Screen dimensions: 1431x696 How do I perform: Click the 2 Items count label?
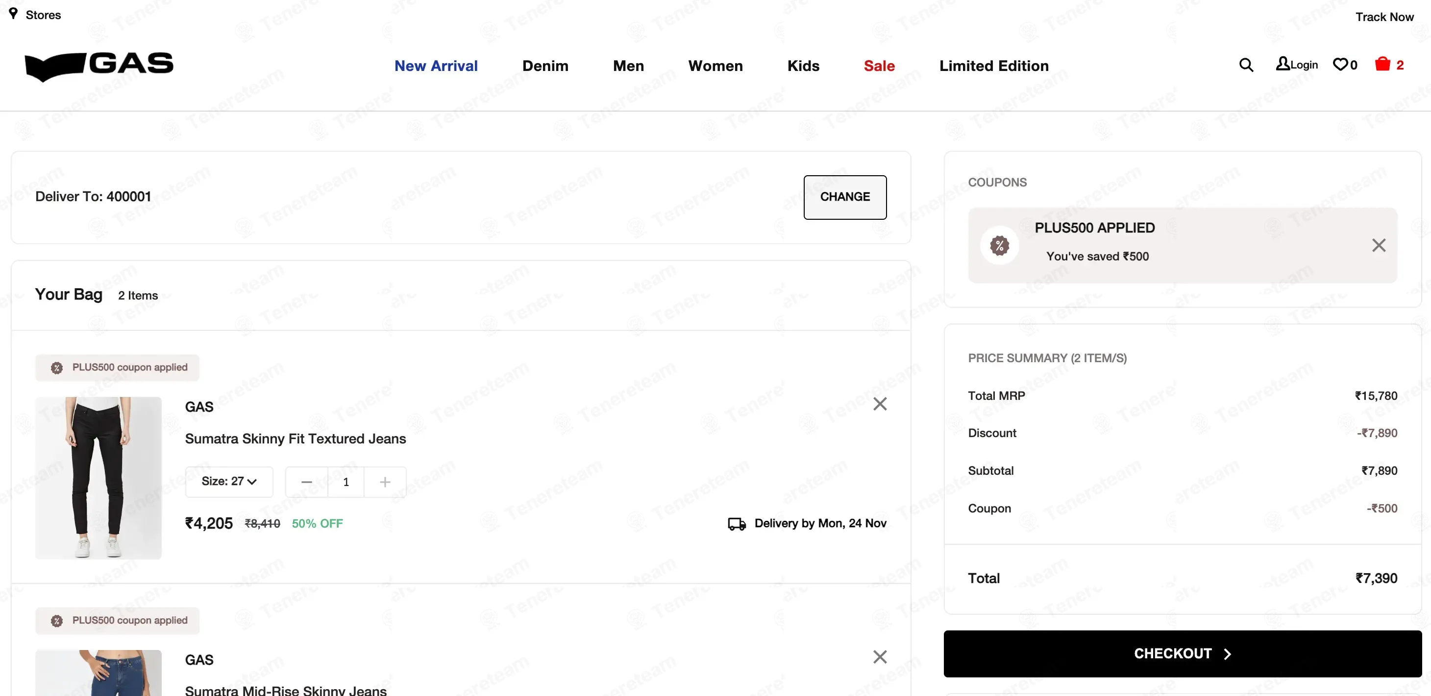[x=138, y=295]
